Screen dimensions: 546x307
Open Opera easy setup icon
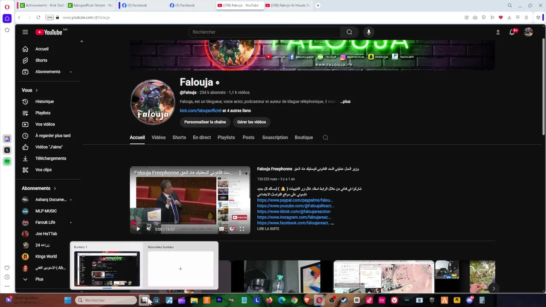point(518,17)
